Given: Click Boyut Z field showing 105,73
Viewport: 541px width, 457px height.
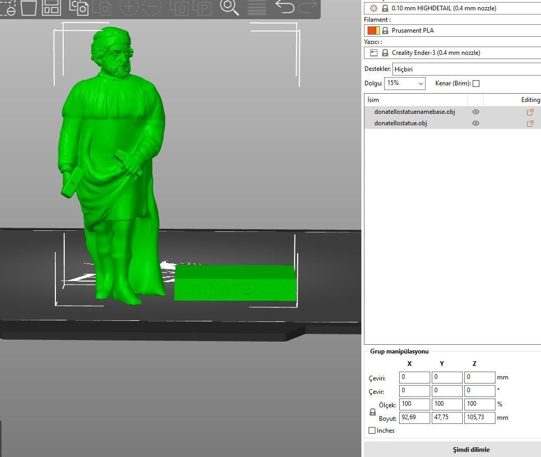Looking at the screenshot, I should (x=479, y=418).
